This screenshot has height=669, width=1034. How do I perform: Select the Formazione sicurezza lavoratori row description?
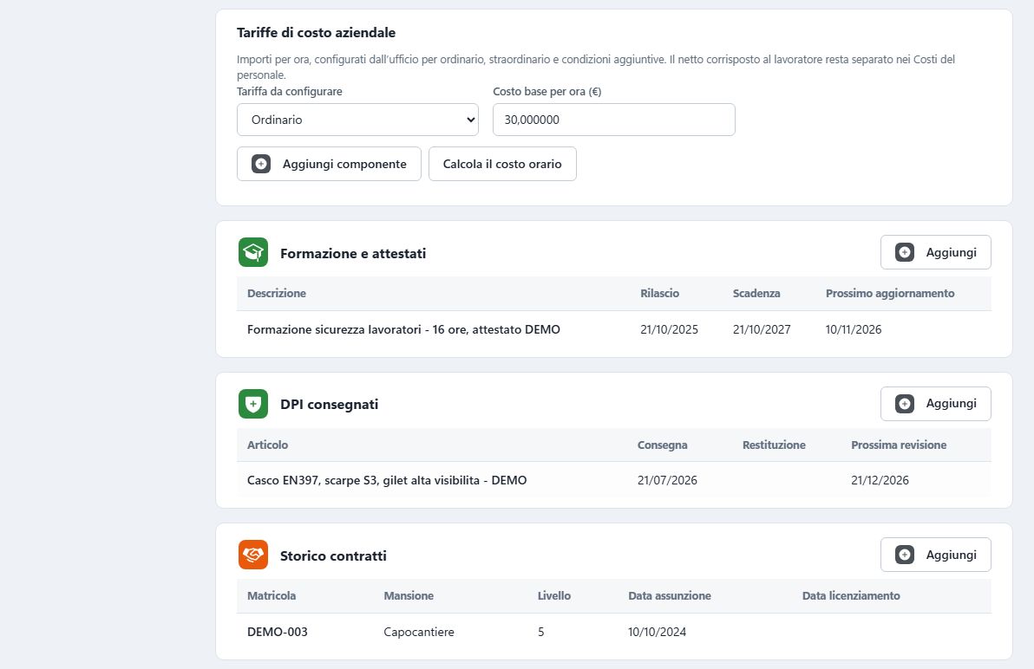[403, 329]
